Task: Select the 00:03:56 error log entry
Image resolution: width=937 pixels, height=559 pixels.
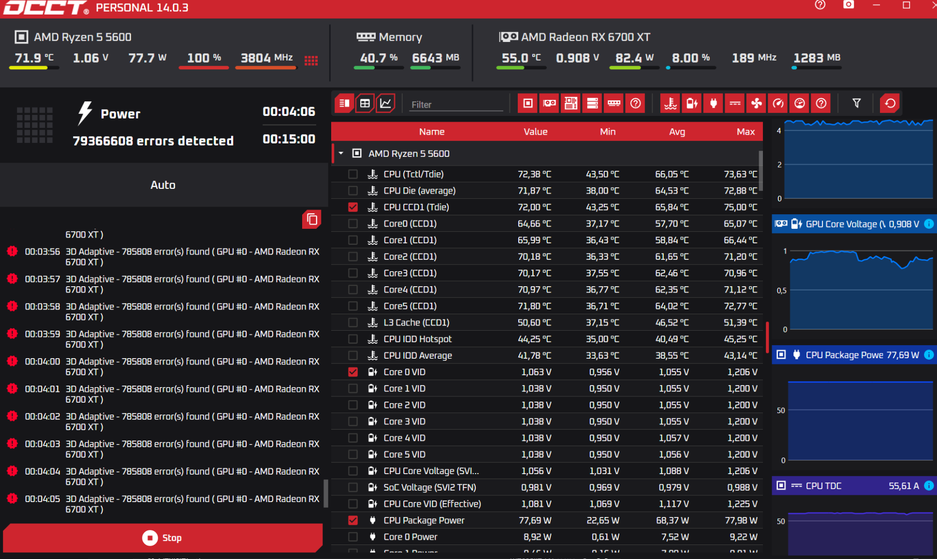Action: pyautogui.click(x=164, y=257)
